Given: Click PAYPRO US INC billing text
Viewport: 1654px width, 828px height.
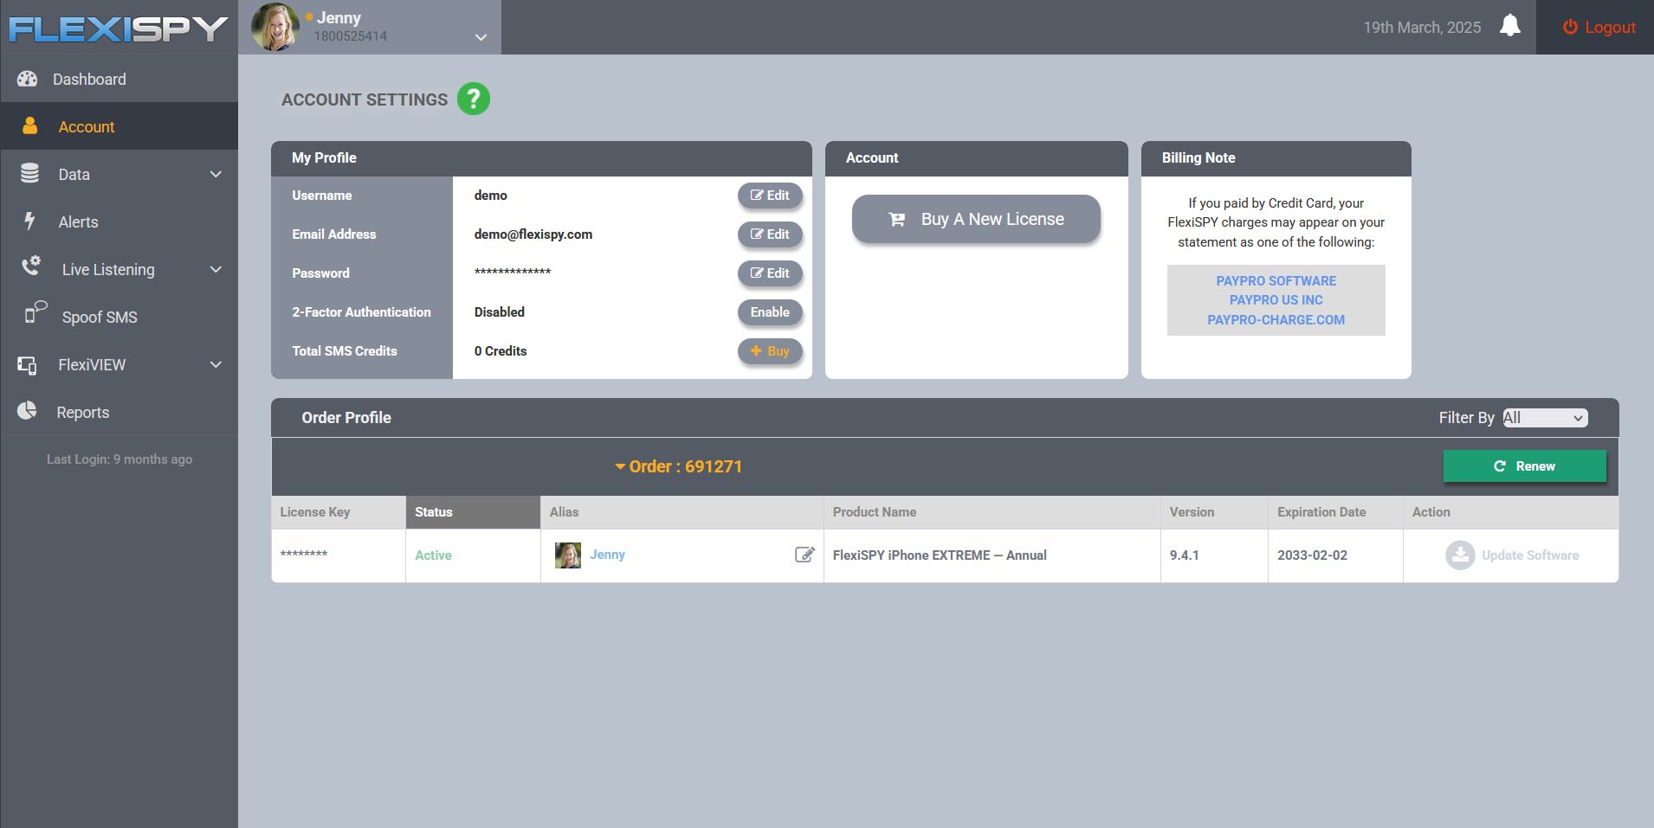Looking at the screenshot, I should (1276, 300).
